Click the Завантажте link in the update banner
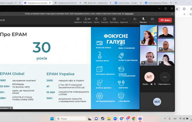192x122 pixels. click(x=129, y=14)
